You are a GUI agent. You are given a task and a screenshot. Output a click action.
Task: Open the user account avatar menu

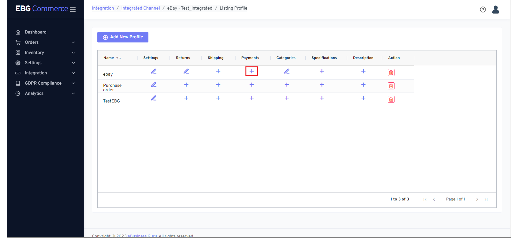pos(495,10)
